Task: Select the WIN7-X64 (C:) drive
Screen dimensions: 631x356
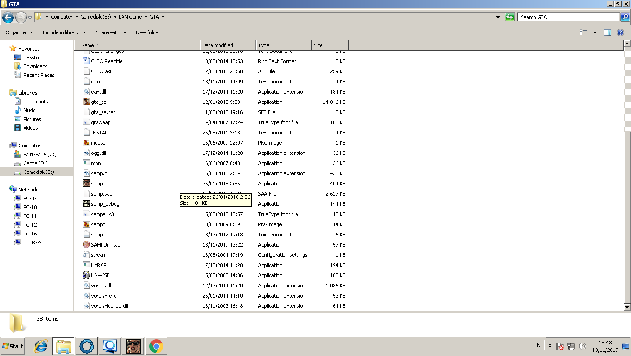Action: [x=39, y=154]
